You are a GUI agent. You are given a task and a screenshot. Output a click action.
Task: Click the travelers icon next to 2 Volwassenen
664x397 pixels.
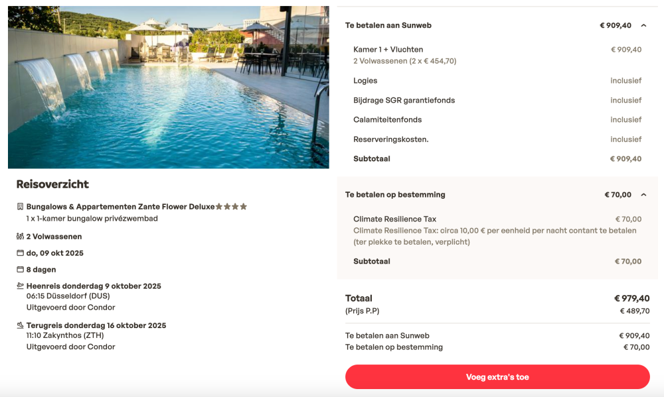coord(20,237)
